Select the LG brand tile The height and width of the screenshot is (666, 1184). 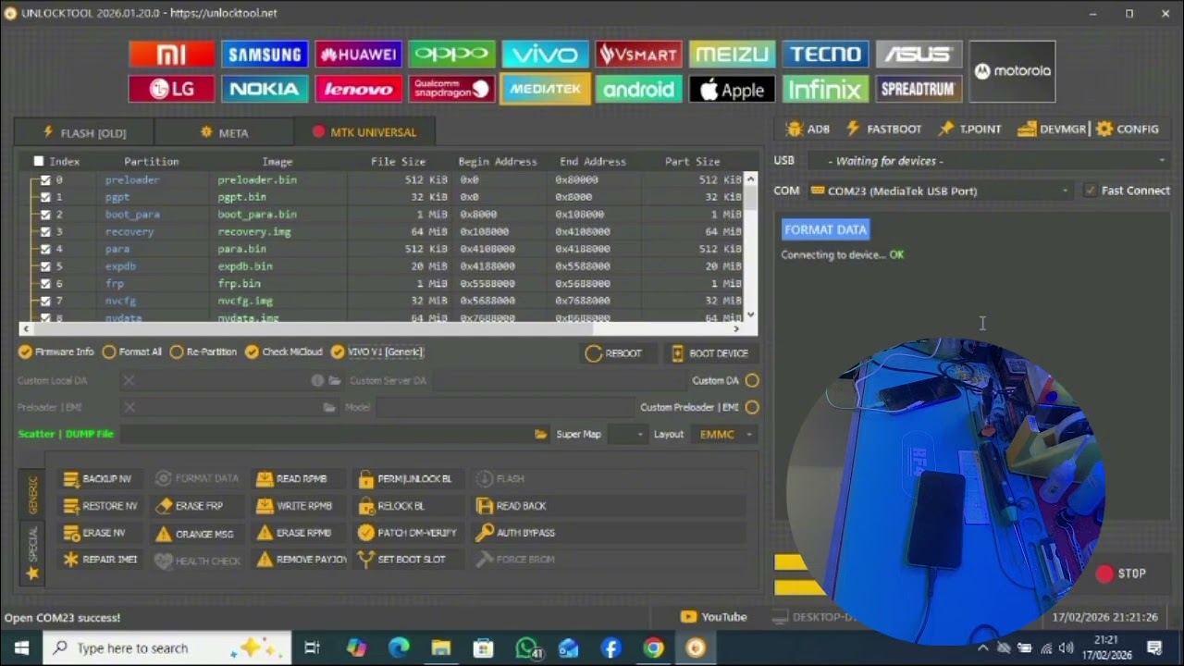(x=172, y=89)
